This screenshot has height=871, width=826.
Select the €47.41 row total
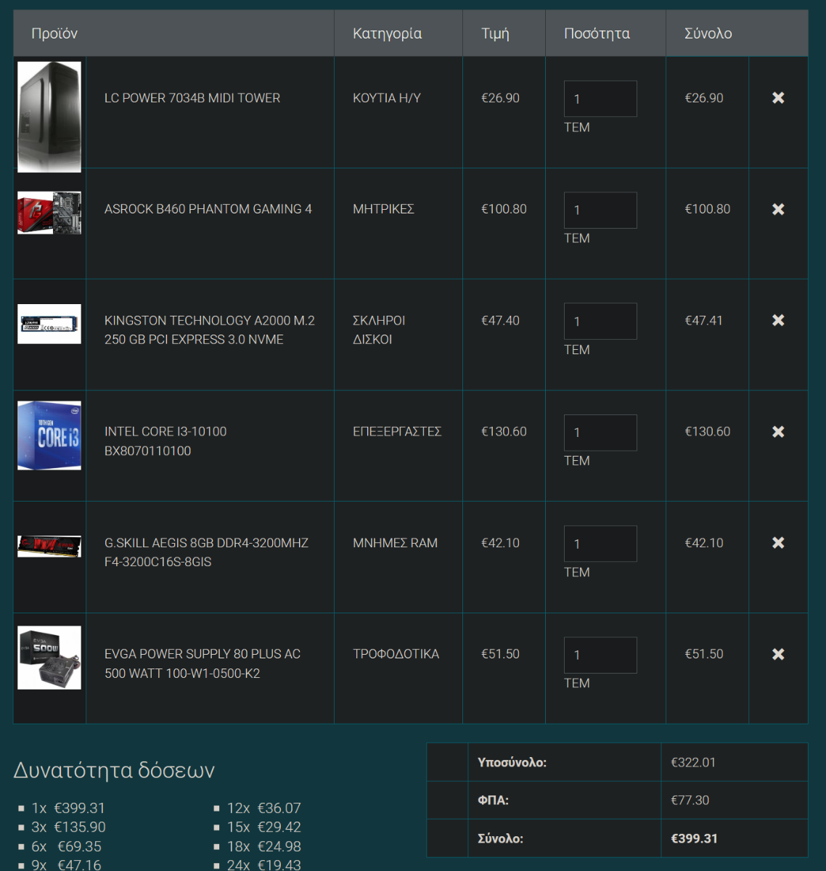703,320
